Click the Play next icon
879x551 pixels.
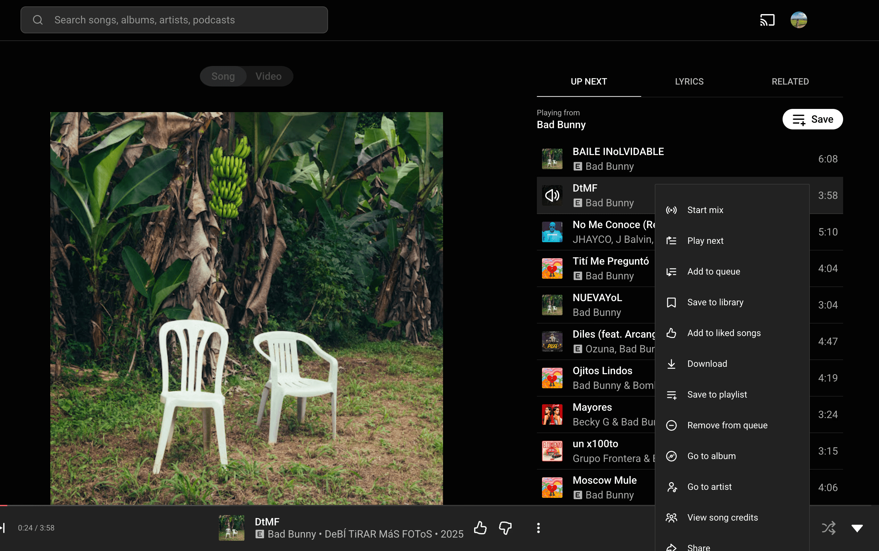[x=671, y=241]
